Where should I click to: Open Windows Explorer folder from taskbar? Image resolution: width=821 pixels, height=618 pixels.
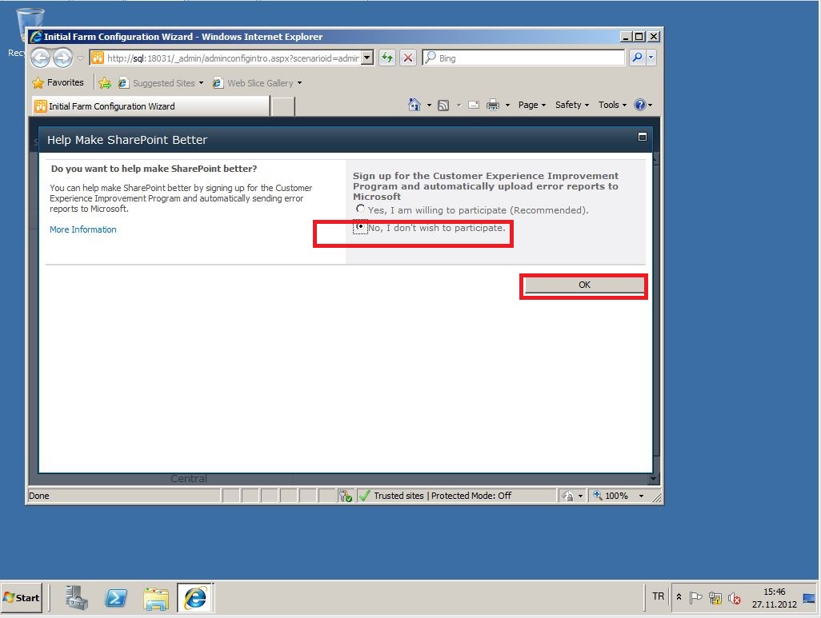pyautogui.click(x=156, y=597)
